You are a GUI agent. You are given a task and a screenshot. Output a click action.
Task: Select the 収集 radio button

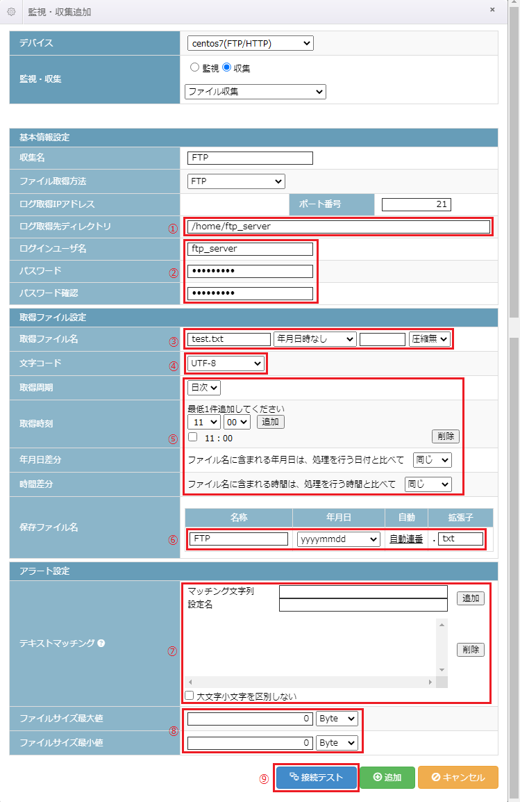[x=227, y=68]
